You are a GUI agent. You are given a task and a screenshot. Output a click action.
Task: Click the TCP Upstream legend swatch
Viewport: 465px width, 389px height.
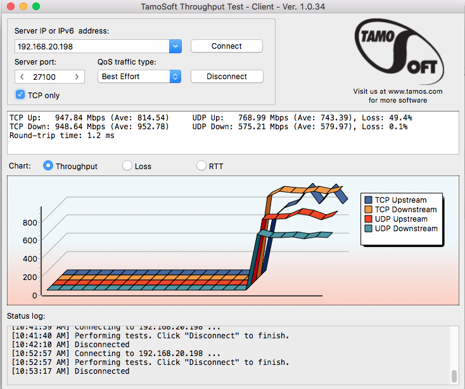(368, 200)
